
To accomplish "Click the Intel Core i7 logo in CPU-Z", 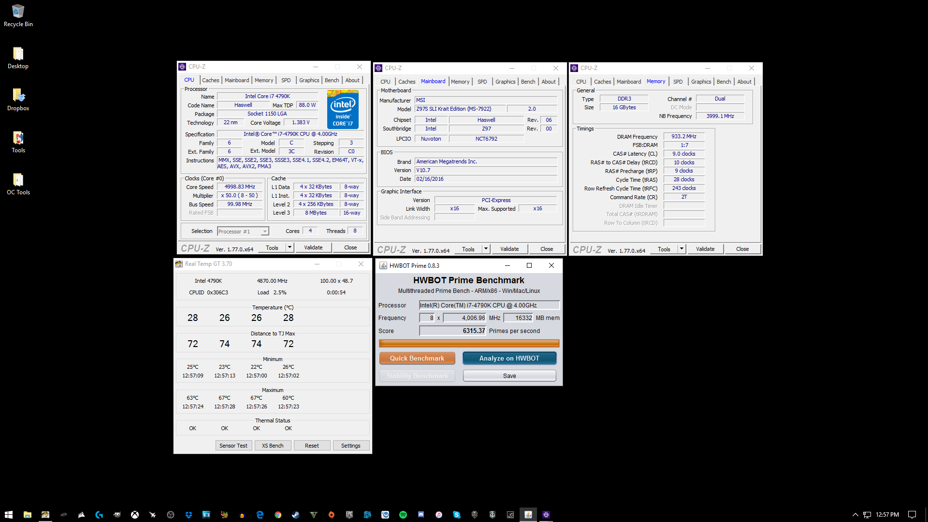I will pos(343,110).
